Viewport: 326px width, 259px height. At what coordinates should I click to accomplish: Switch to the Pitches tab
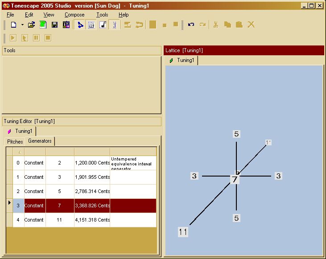15,142
